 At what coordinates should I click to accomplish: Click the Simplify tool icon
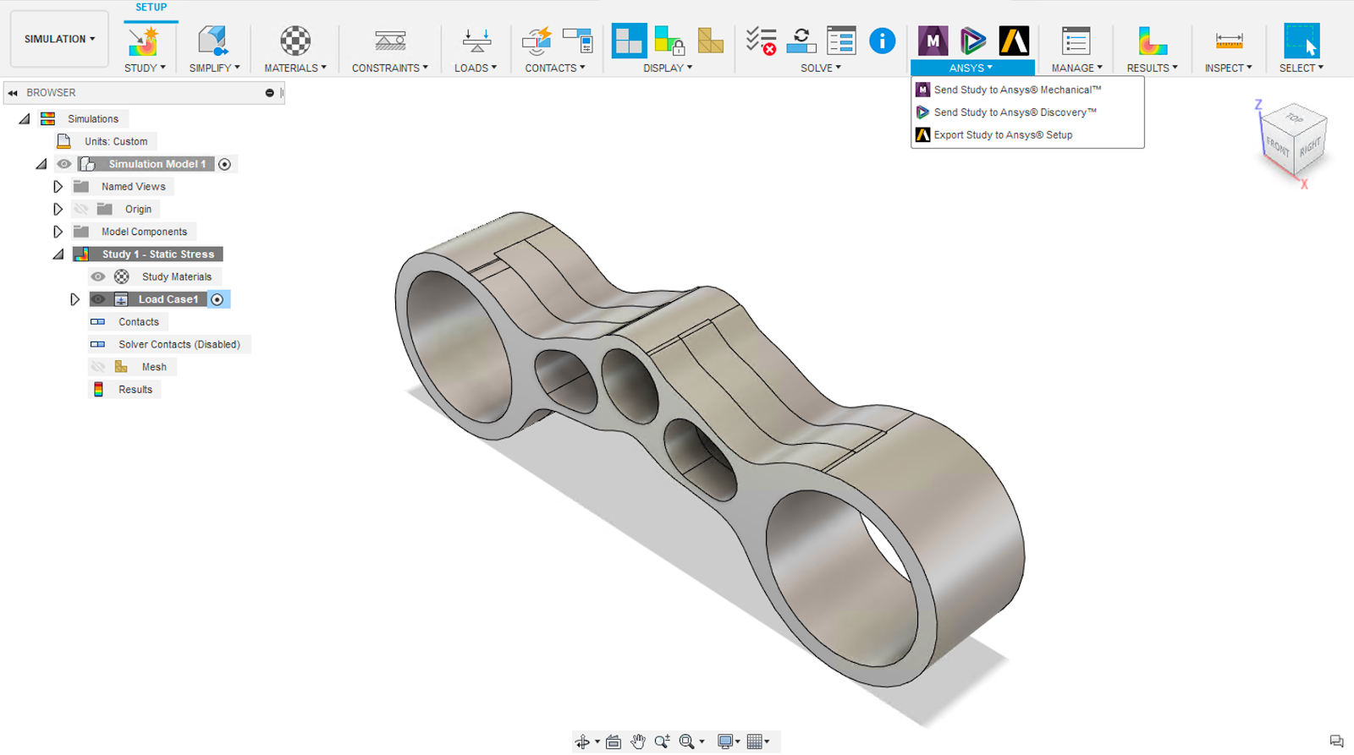coord(212,41)
